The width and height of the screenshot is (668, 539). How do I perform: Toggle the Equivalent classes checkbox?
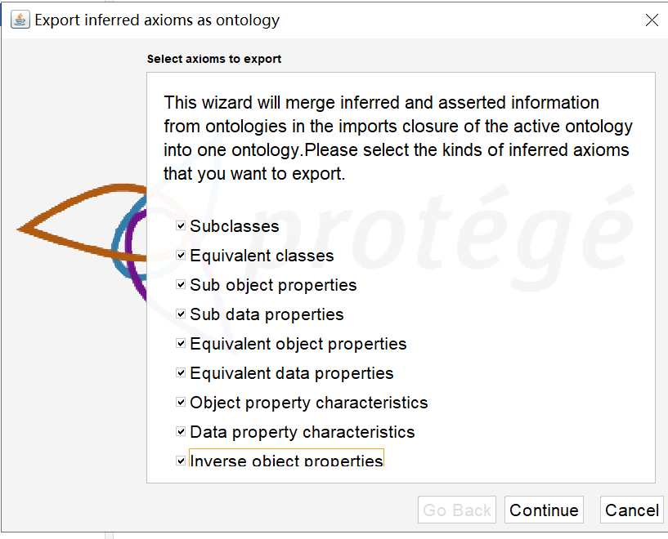click(181, 256)
